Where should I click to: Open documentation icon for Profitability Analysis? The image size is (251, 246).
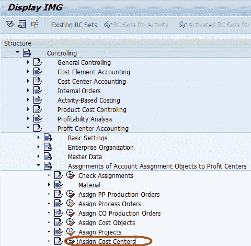coord(38,119)
